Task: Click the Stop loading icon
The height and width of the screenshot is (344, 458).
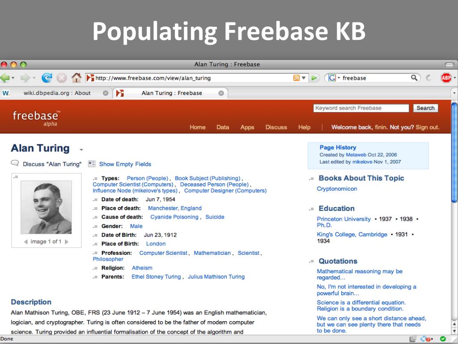Action: coord(62,78)
